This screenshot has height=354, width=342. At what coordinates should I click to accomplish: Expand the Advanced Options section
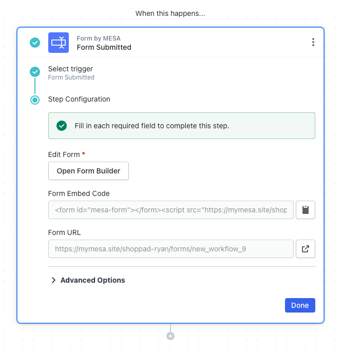(88, 280)
